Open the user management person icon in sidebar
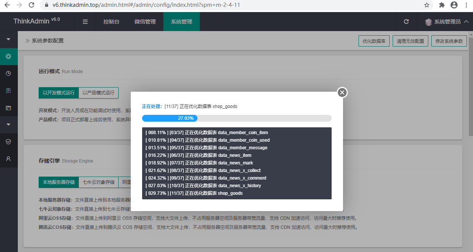This screenshot has height=252, width=473. tap(8, 158)
